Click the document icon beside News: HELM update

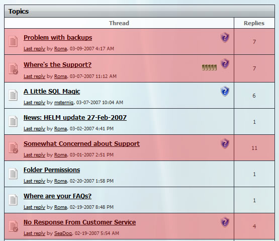click(13, 121)
